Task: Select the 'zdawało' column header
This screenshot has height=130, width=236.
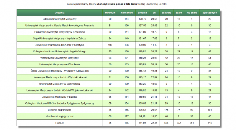Action: 166,13
